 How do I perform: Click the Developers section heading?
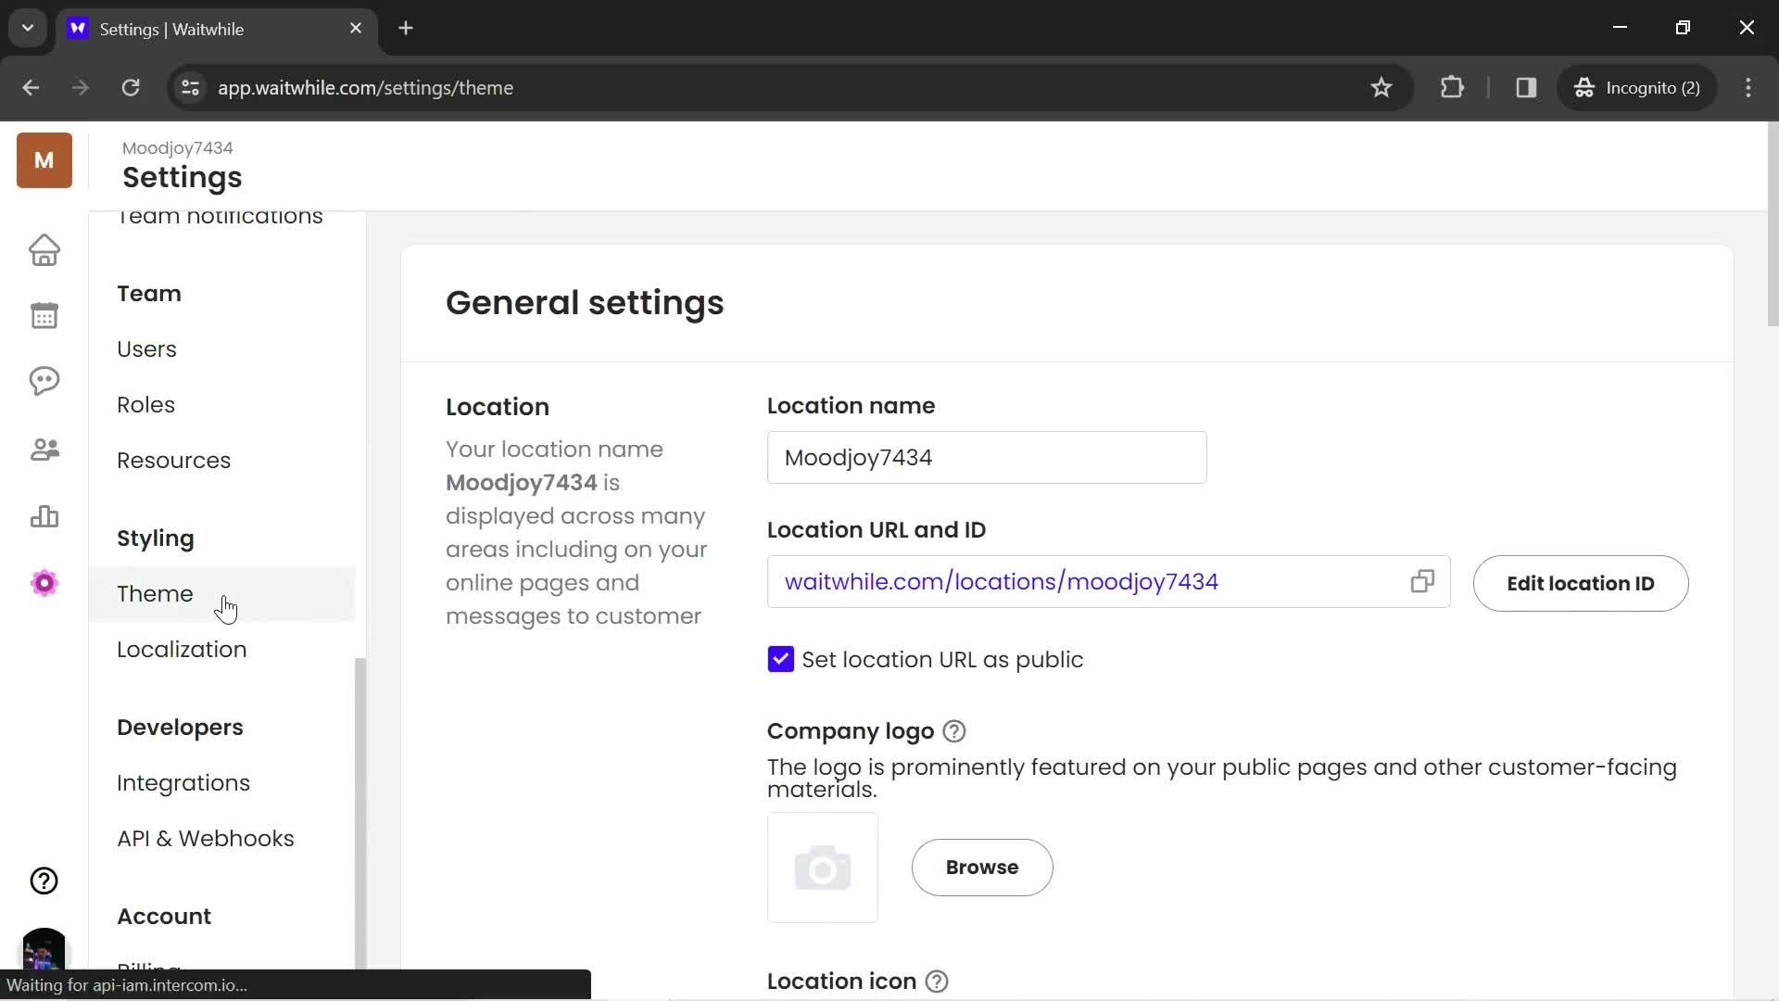180,728
